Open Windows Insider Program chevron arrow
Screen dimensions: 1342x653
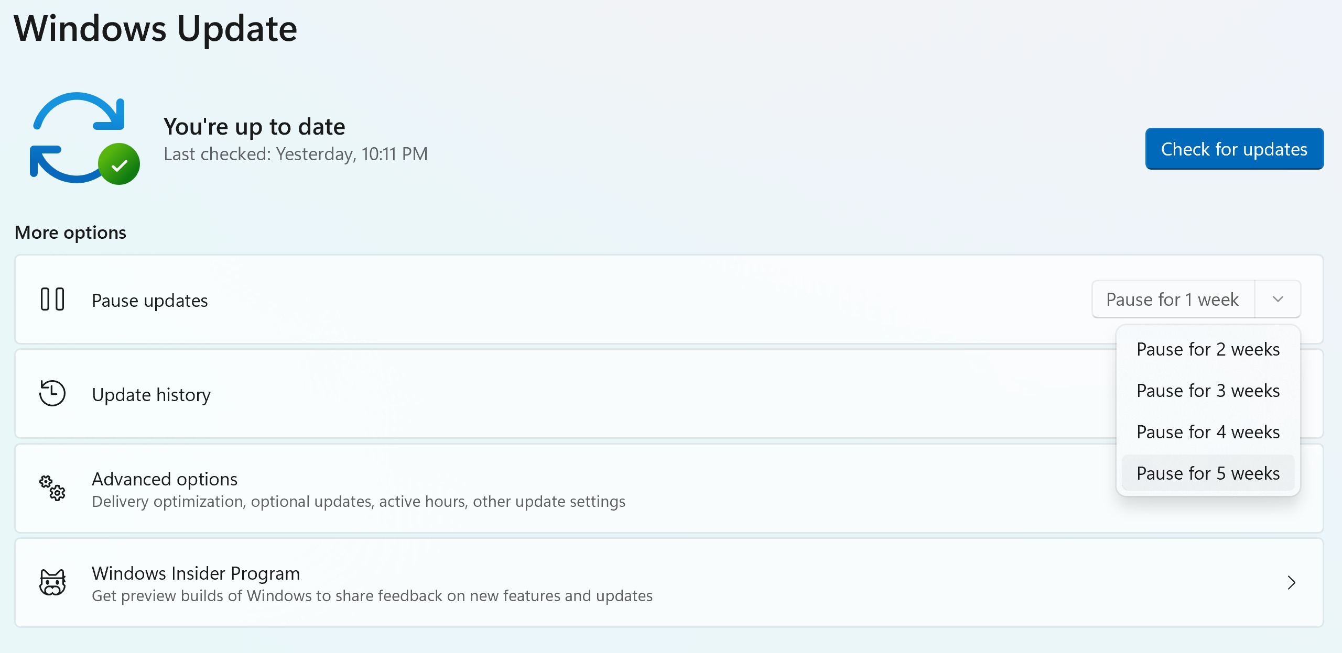click(1291, 583)
